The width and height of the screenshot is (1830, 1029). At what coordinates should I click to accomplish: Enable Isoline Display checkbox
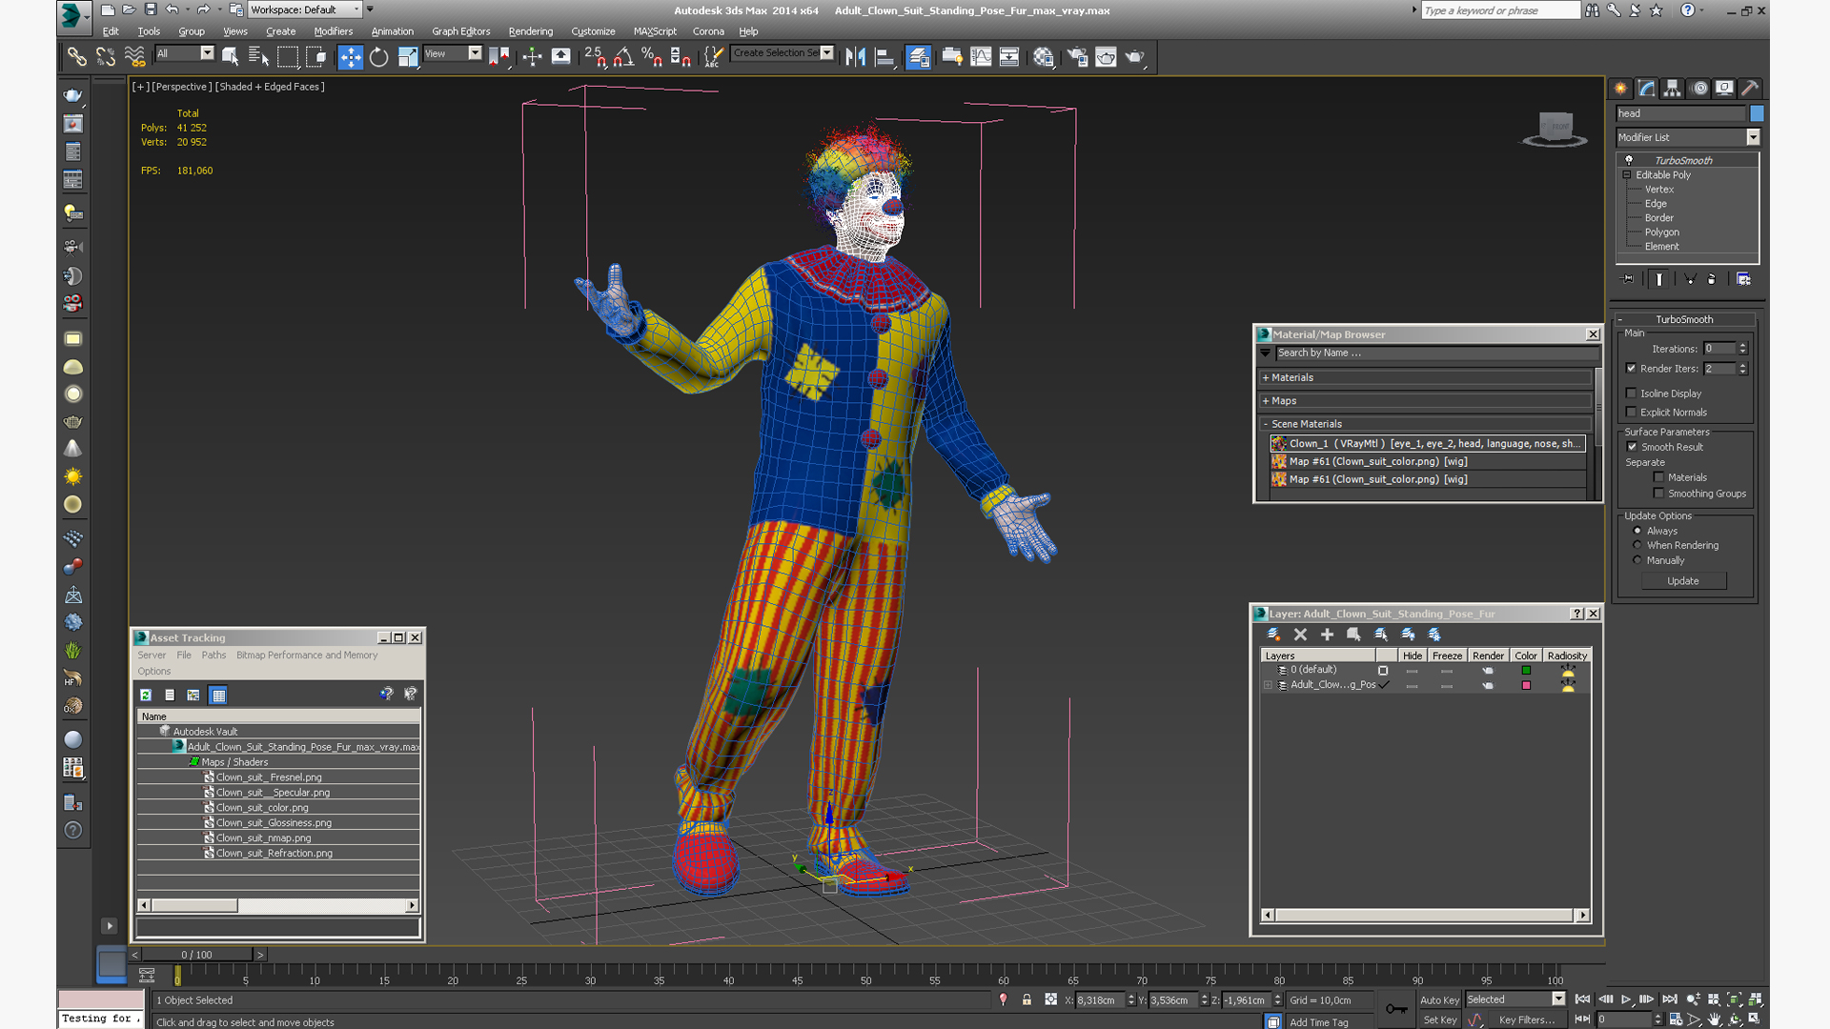[x=1631, y=393]
